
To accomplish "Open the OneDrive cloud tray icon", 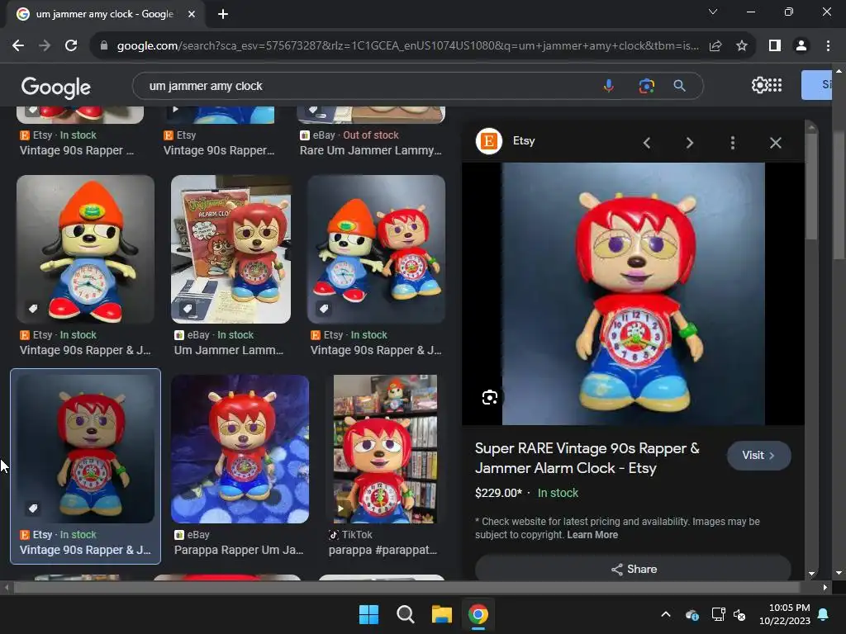I will [x=692, y=614].
